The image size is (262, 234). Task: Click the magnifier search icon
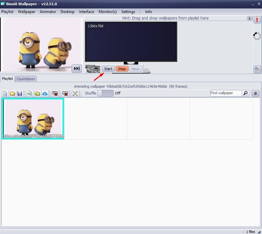tap(245, 93)
